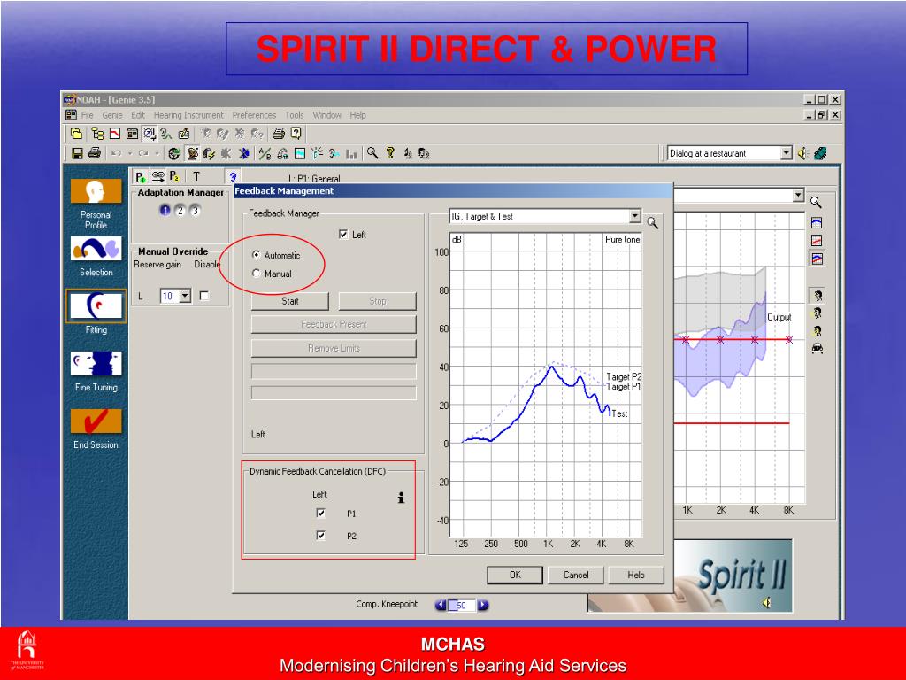Open the Personal Profile step icon
Viewport: 906px width, 680px height.
tap(96, 191)
